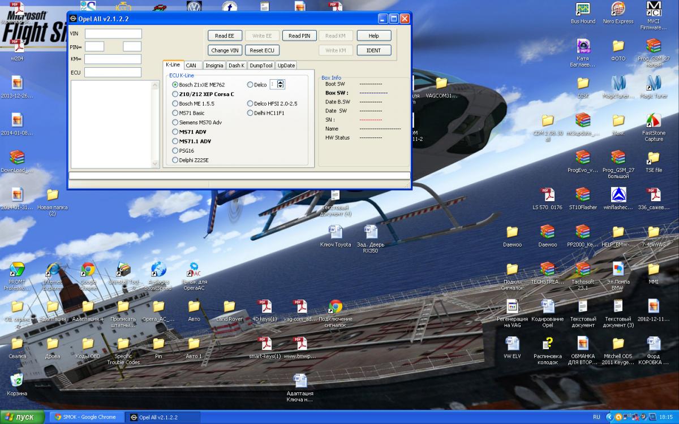Choose the Siemens MS70 Adv radio button
This screenshot has width=679, height=424.
pos(175,122)
